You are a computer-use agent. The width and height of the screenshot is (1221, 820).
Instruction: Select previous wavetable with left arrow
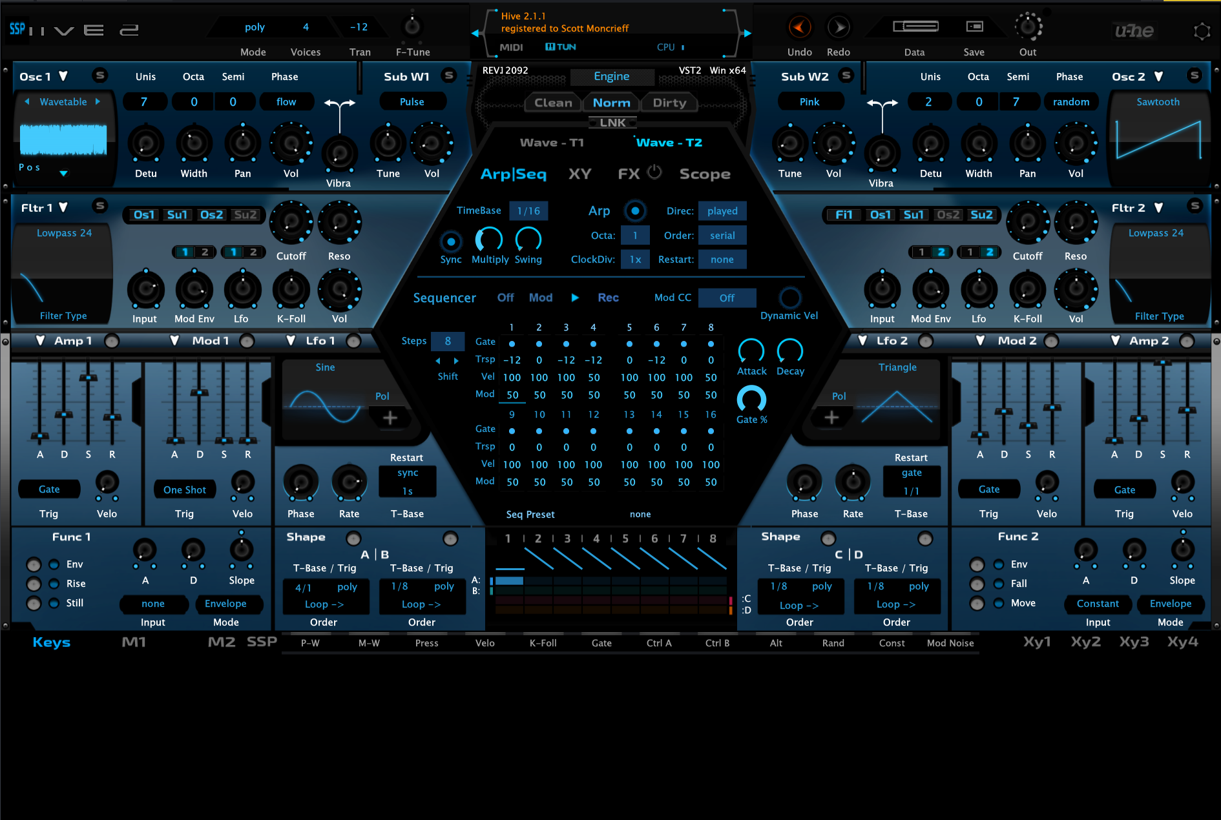[x=27, y=101]
